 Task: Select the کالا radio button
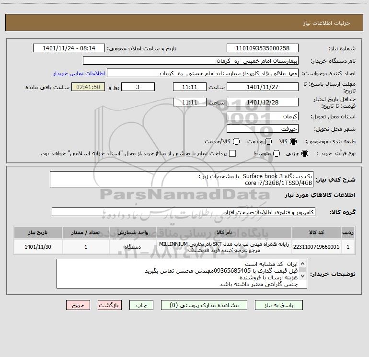293,141
